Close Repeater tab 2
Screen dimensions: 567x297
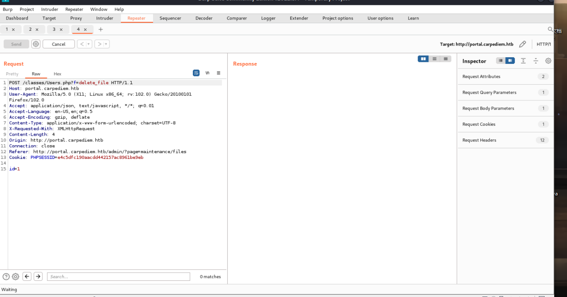tap(37, 29)
